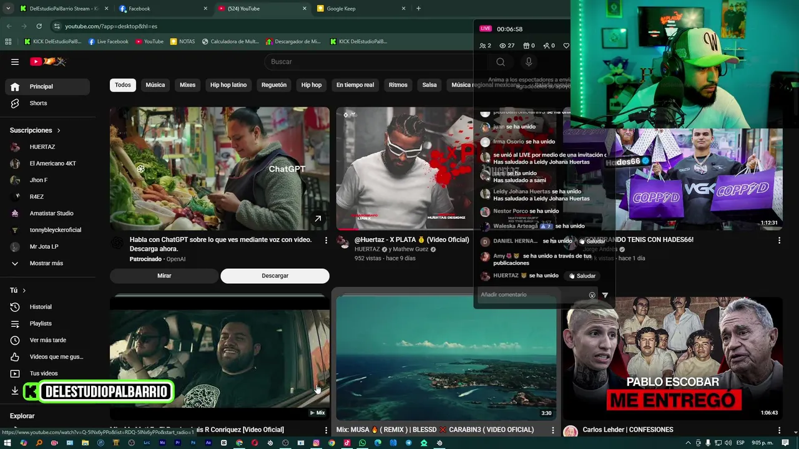This screenshot has height=449, width=799.
Task: Select the Salsa filter chip
Action: [x=429, y=85]
